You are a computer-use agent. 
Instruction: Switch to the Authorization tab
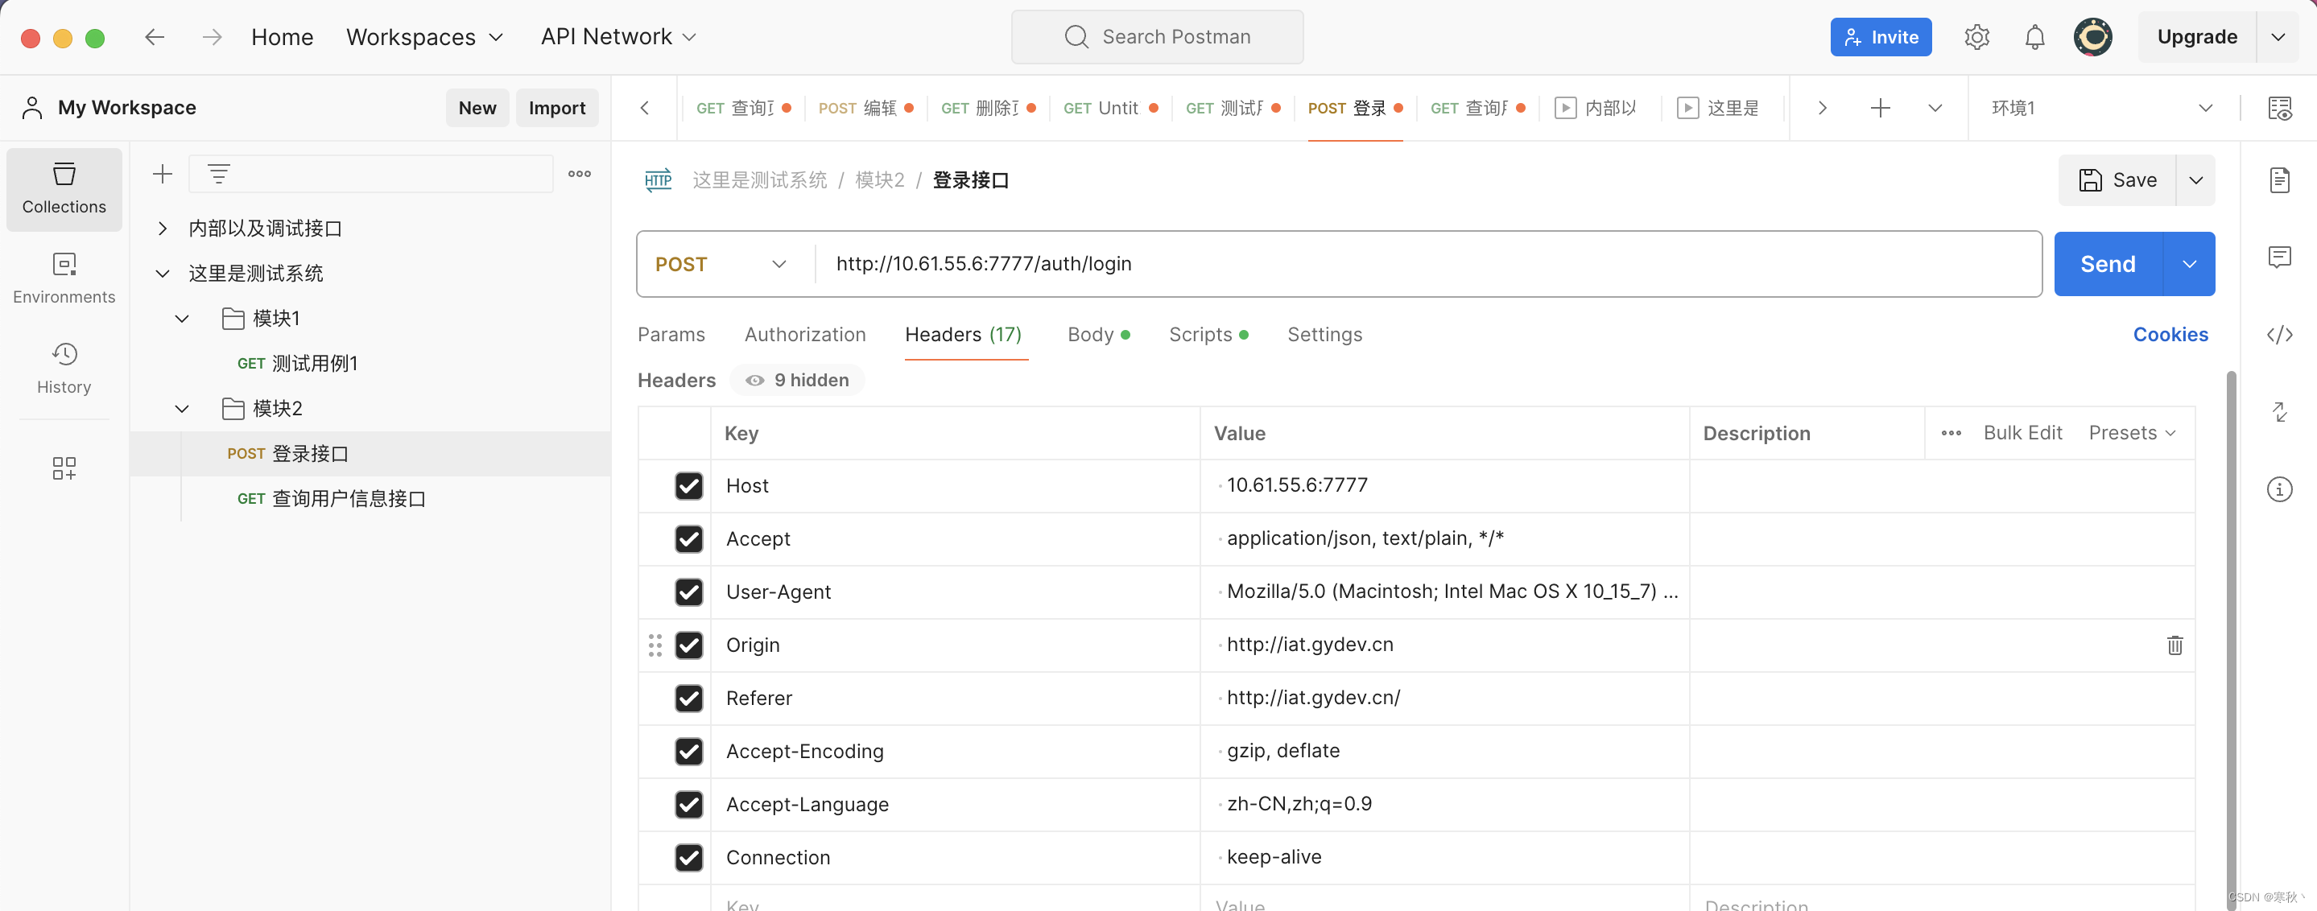pyautogui.click(x=804, y=334)
